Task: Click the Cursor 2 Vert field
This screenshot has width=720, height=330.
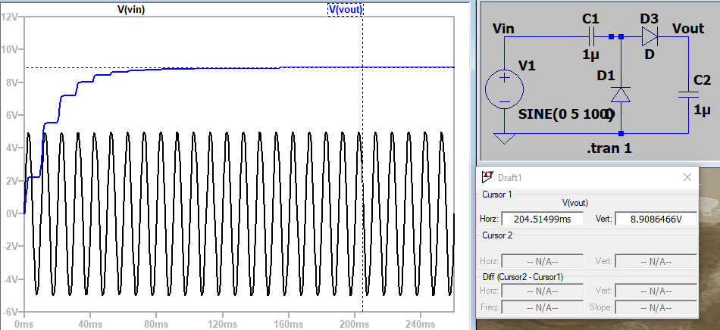Action: click(655, 261)
